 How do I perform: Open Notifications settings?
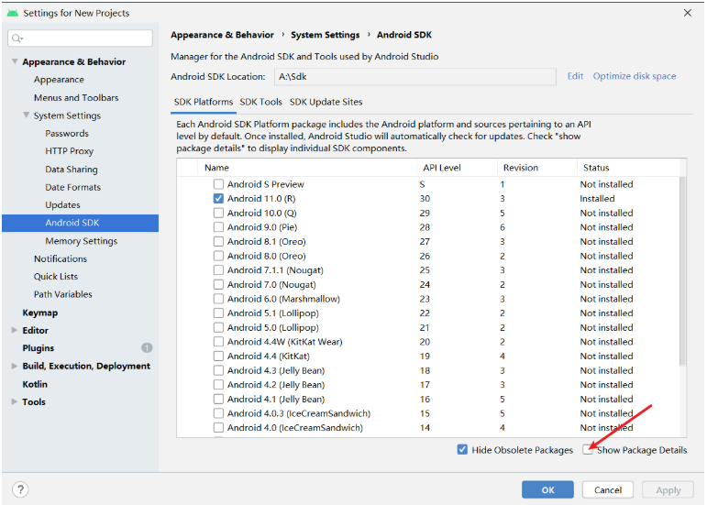click(61, 258)
